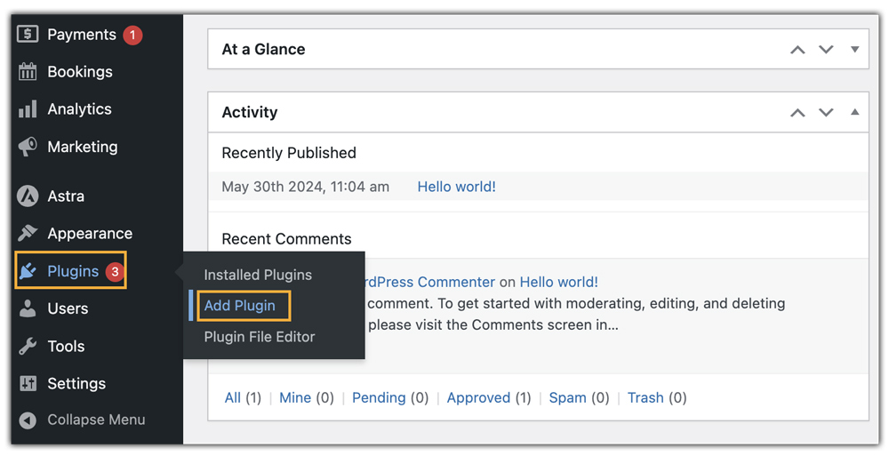Click the Appearance paintbrush icon

click(x=28, y=233)
